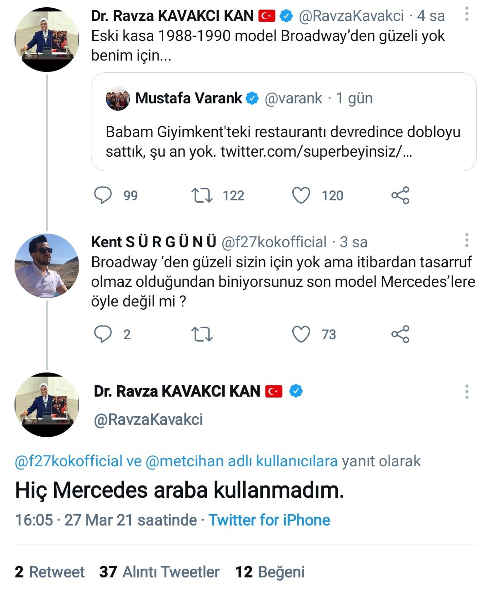Share the top Ravza Kavakcı tweet

tap(400, 195)
